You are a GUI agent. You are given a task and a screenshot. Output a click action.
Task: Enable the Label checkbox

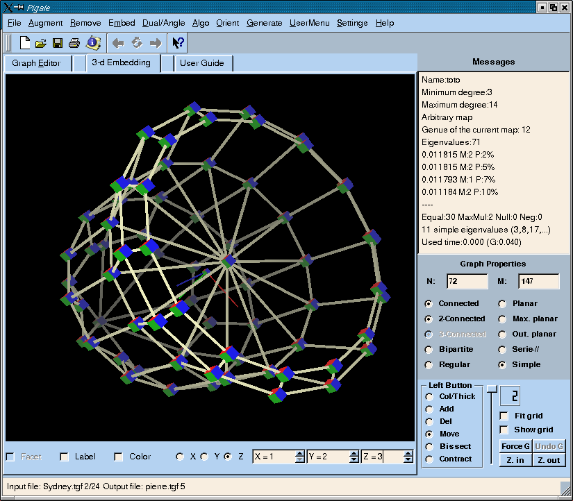coord(65,457)
